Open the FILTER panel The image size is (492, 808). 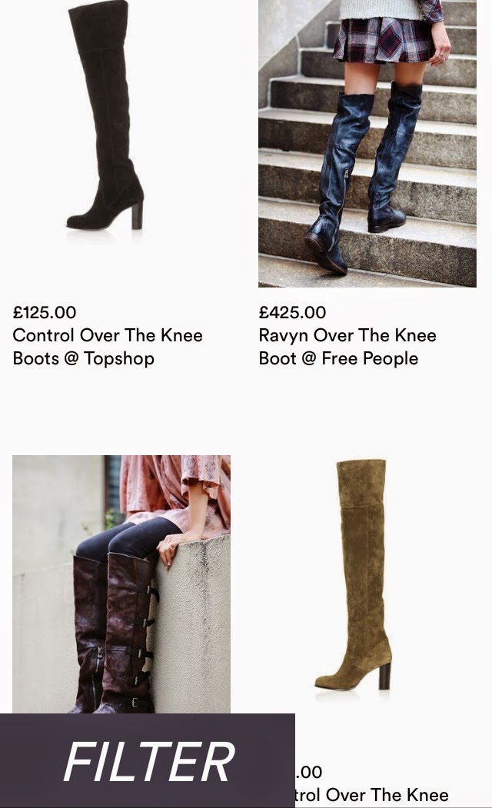[148, 760]
